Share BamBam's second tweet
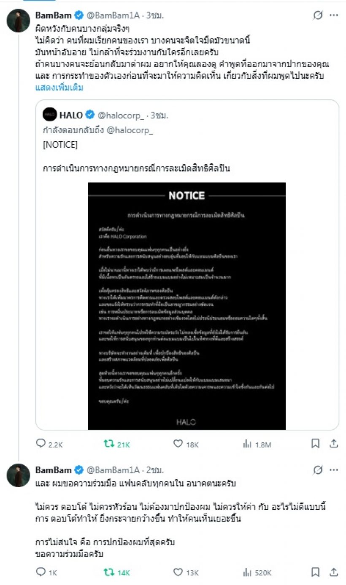Image resolution: width=346 pixels, height=585 pixels. 334,573
